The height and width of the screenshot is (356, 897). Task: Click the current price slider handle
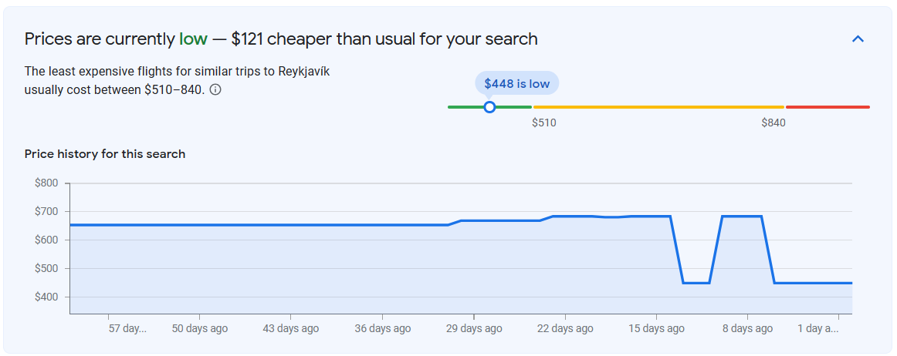pos(489,107)
